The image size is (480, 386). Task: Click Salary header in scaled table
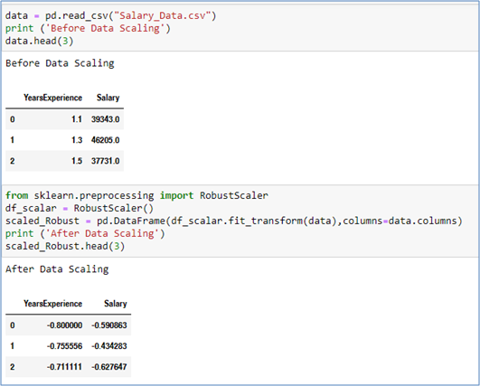(116, 304)
